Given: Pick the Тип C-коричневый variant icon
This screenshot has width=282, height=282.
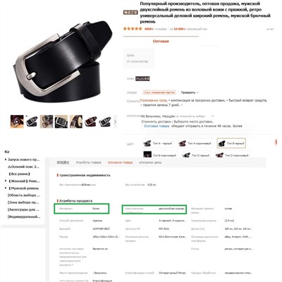Looking at the screenshot, I should pos(219,155).
